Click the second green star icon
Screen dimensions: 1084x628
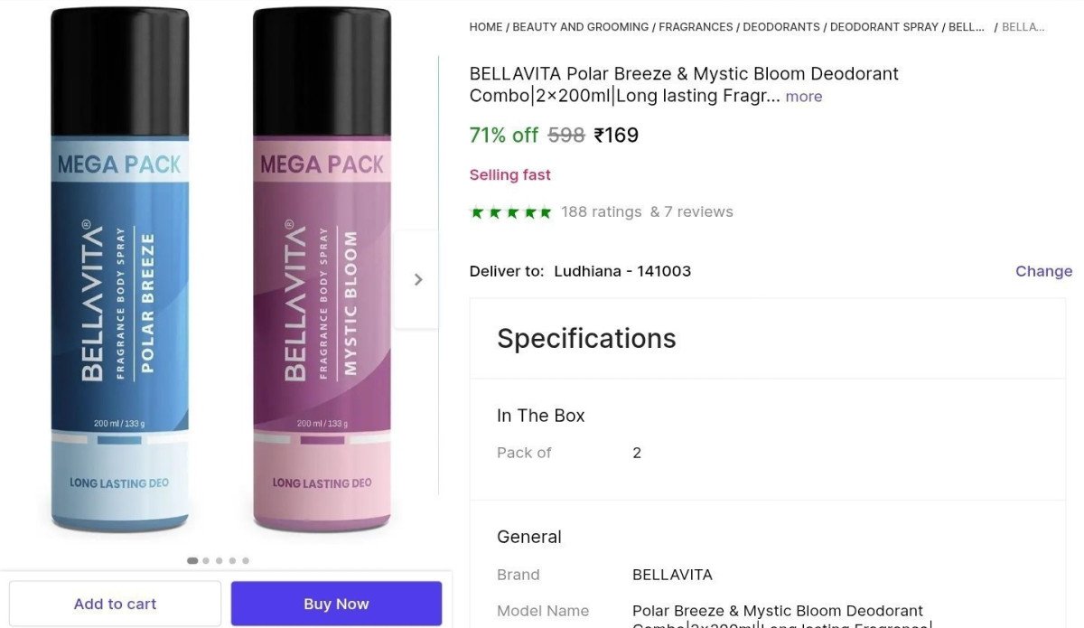[x=494, y=211]
